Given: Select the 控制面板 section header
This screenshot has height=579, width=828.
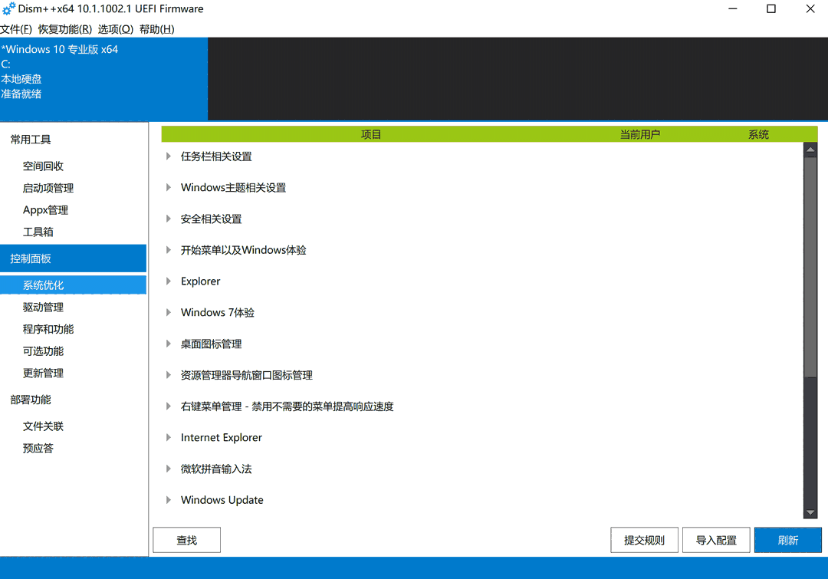Looking at the screenshot, I should coord(73,258).
